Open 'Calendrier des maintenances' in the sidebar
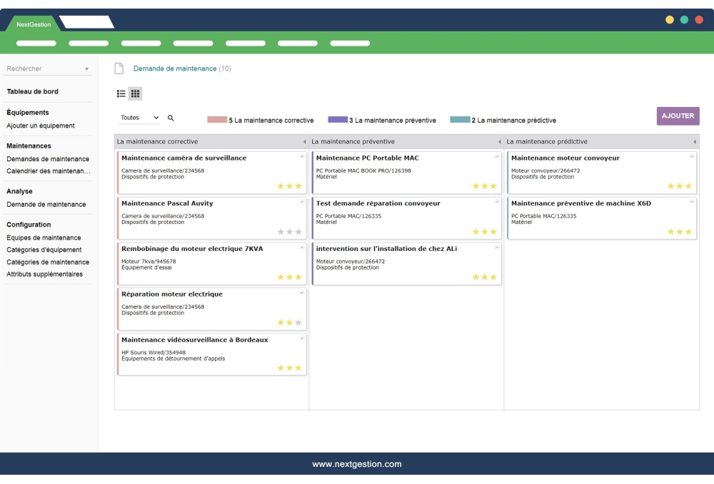Screen dimensions: 714x484 click(46, 172)
